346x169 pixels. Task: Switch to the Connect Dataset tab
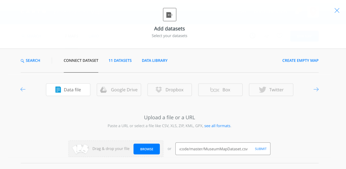click(81, 61)
